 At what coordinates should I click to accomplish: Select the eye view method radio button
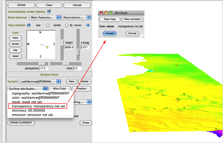(29, 25)
